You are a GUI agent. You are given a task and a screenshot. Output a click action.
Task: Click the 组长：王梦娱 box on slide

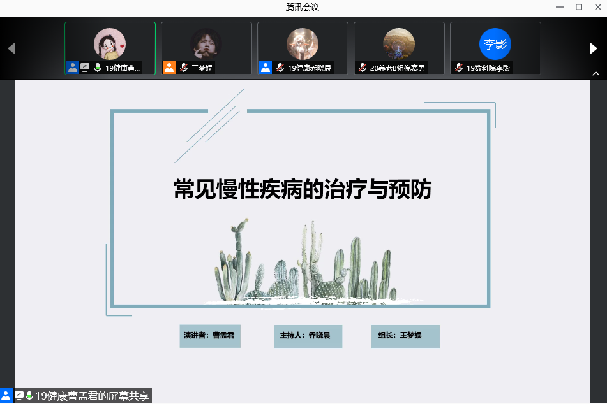pos(405,335)
